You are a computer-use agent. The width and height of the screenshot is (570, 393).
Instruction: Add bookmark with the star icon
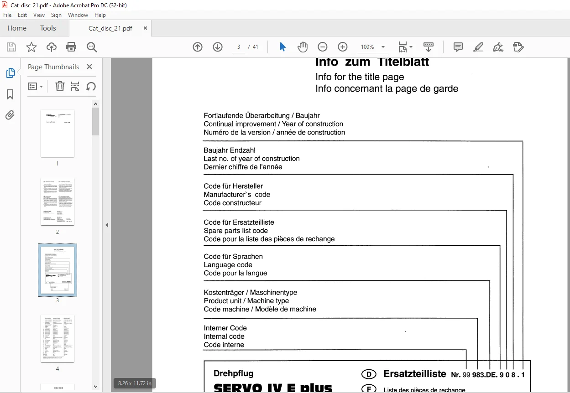click(31, 47)
